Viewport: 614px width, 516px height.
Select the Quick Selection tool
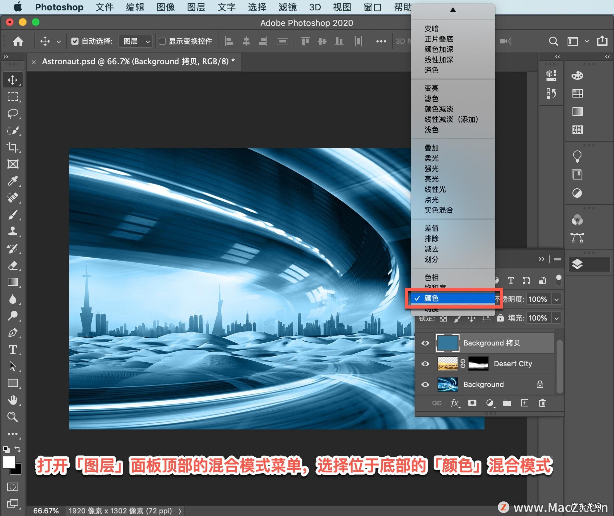click(13, 130)
